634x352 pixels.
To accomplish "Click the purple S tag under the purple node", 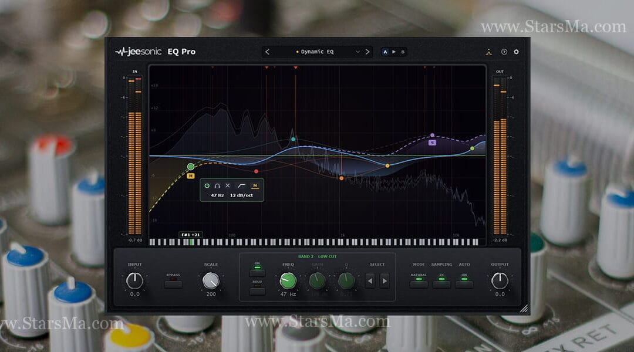I will pyautogui.click(x=432, y=143).
